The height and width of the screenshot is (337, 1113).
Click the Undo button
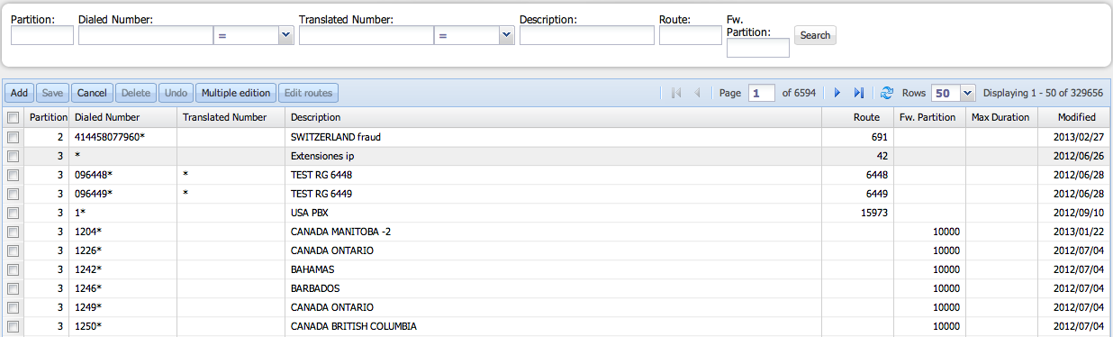click(176, 93)
